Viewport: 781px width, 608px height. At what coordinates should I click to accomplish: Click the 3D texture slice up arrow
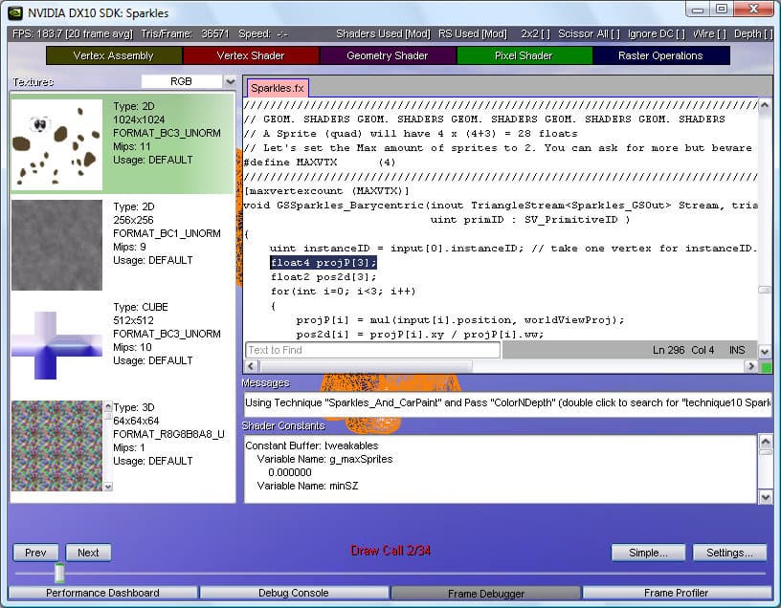tap(108, 407)
